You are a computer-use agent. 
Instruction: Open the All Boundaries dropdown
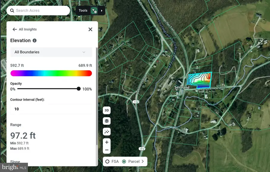(x=51, y=52)
